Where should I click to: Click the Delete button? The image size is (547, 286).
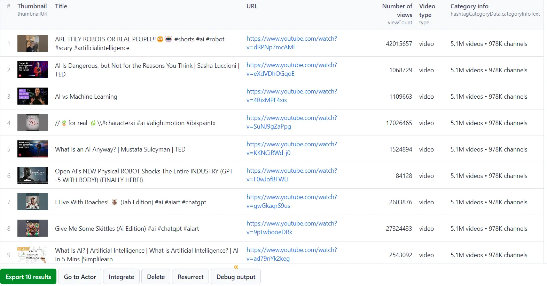[x=156, y=277]
